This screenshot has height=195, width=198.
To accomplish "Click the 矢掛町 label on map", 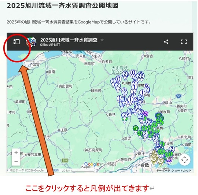I will pos(125,160).
